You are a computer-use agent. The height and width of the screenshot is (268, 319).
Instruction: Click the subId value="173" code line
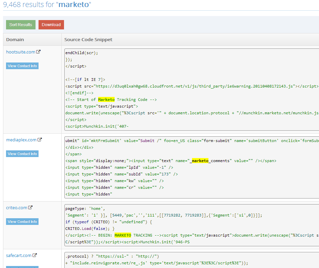click(122, 174)
